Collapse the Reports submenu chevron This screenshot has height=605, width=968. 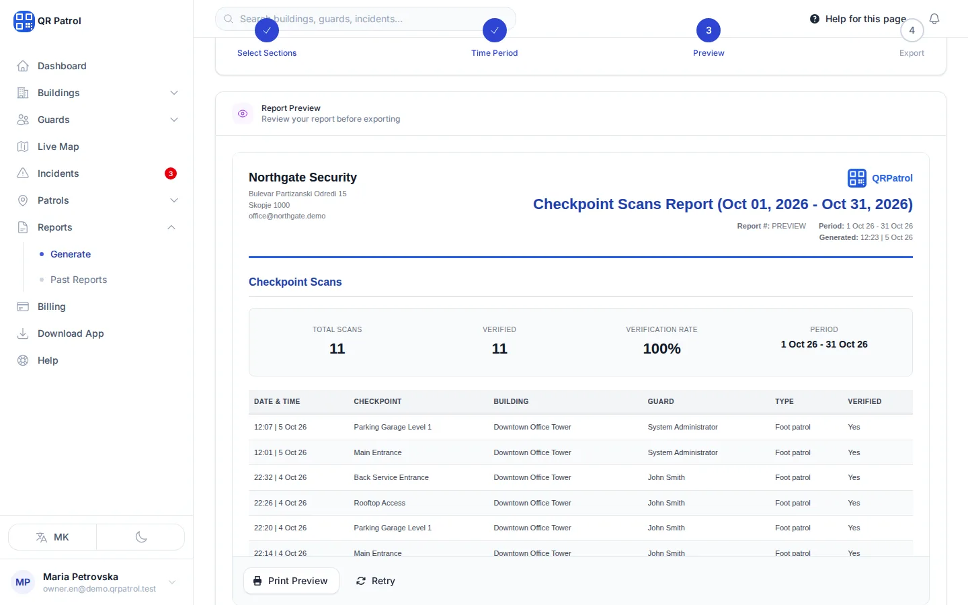171,227
